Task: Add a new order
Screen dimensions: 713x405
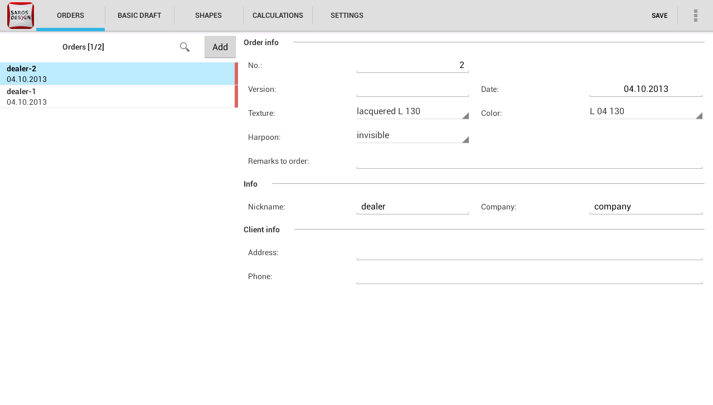Action: coord(220,47)
